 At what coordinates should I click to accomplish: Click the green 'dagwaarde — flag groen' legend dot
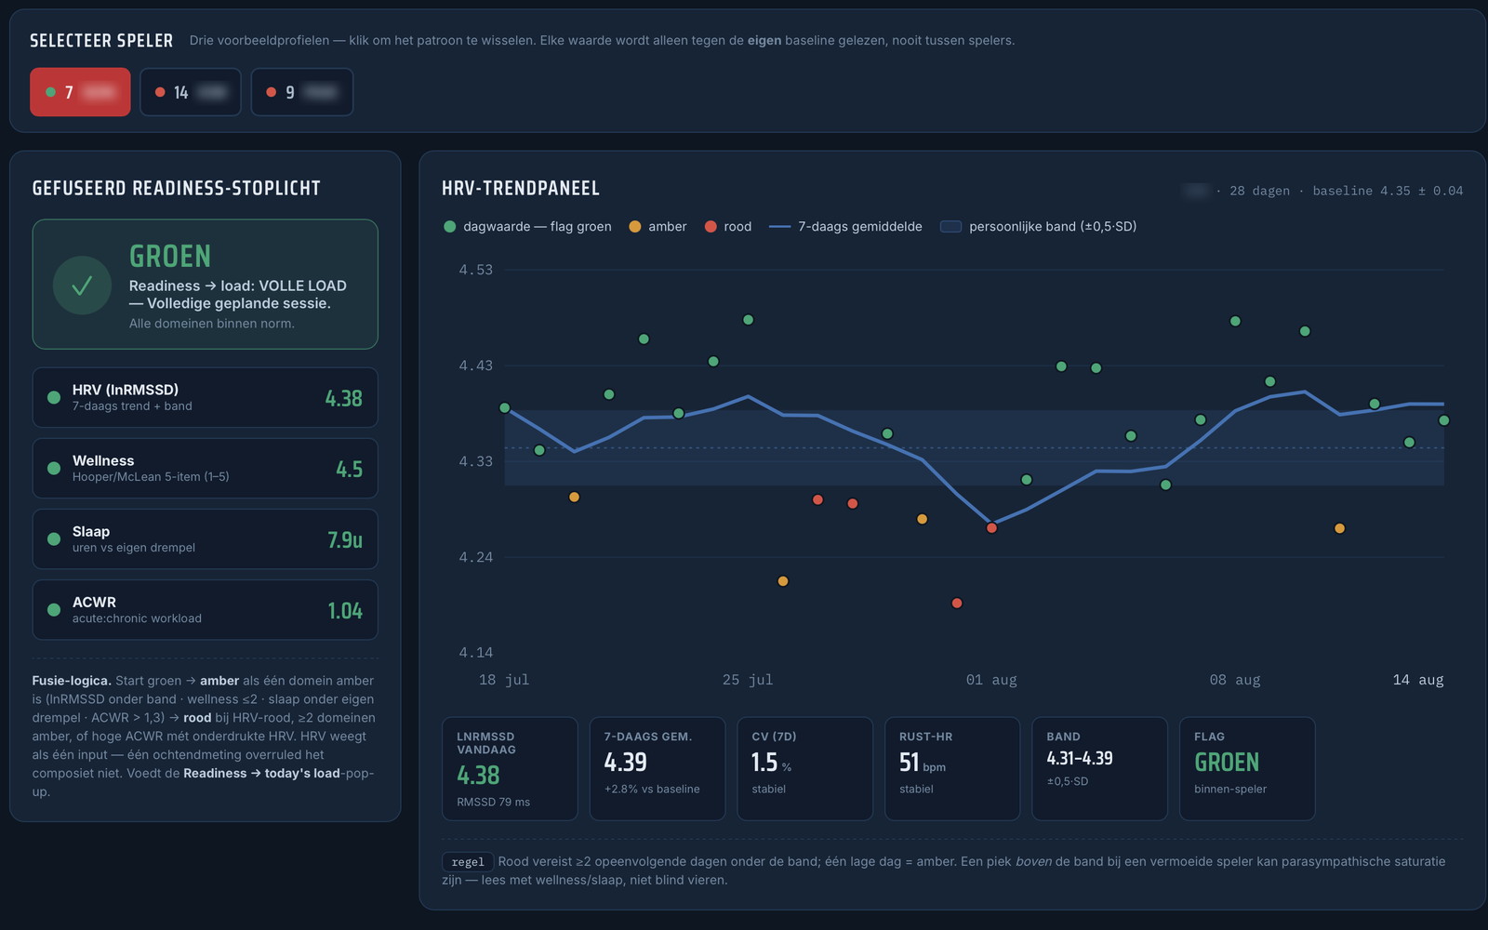pyautogui.click(x=450, y=226)
